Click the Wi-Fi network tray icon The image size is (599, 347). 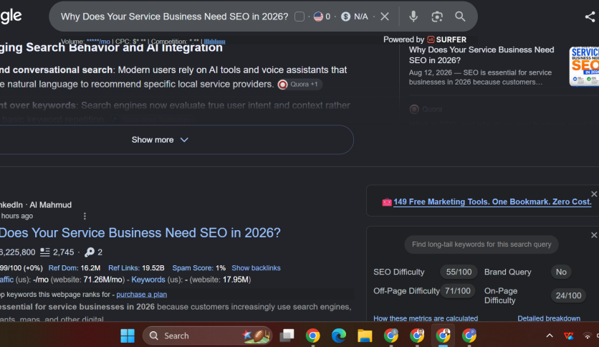[x=588, y=336]
